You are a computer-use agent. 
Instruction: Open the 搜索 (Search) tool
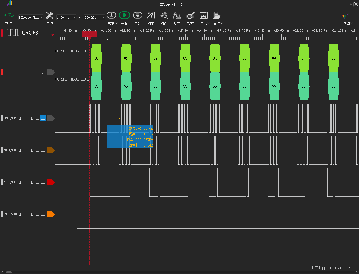pyautogui.click(x=190, y=15)
